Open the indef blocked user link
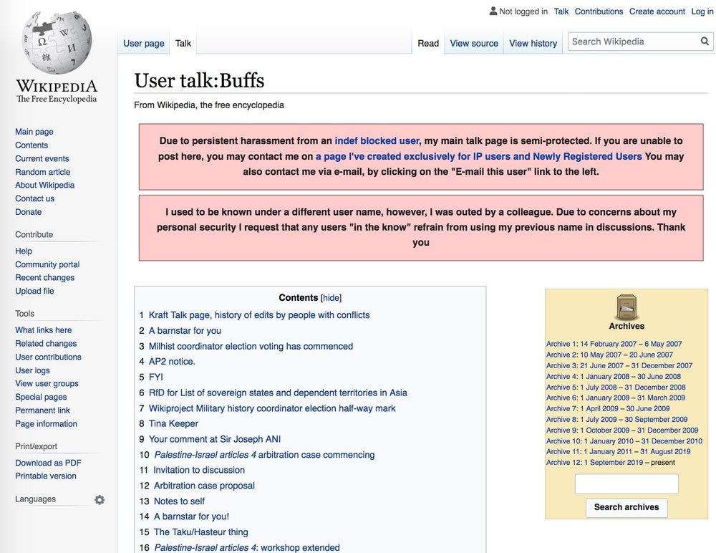 (377, 140)
